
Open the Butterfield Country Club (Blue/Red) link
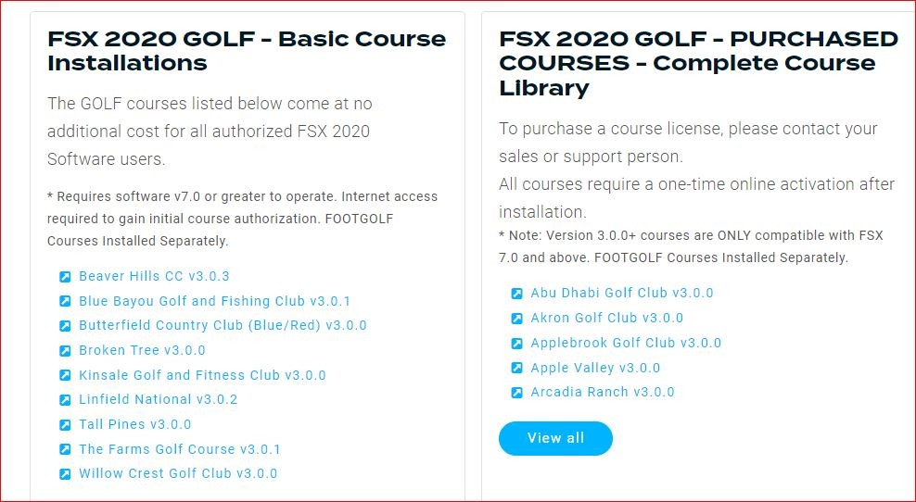(223, 325)
